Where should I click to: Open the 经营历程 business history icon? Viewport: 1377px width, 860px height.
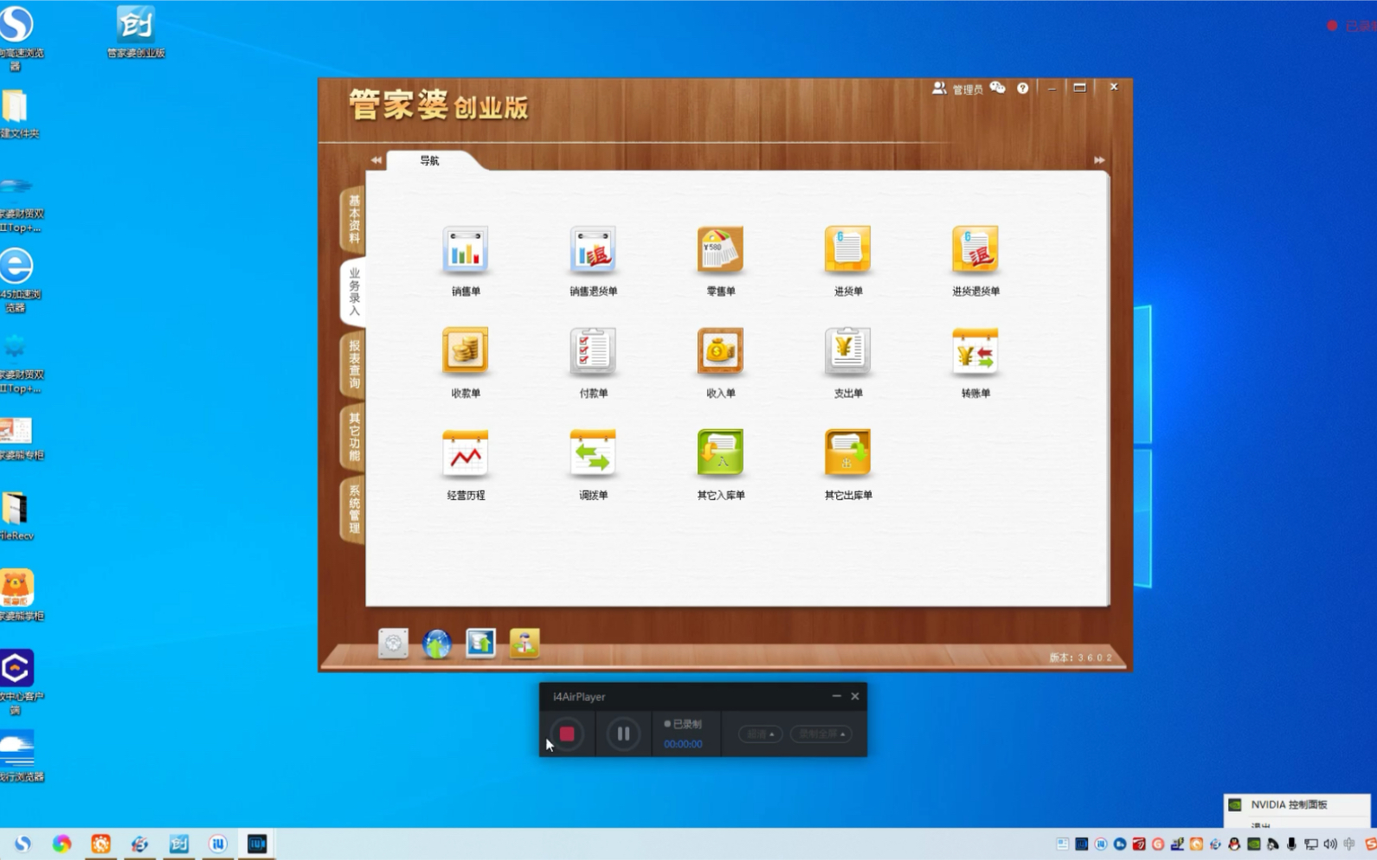(466, 454)
